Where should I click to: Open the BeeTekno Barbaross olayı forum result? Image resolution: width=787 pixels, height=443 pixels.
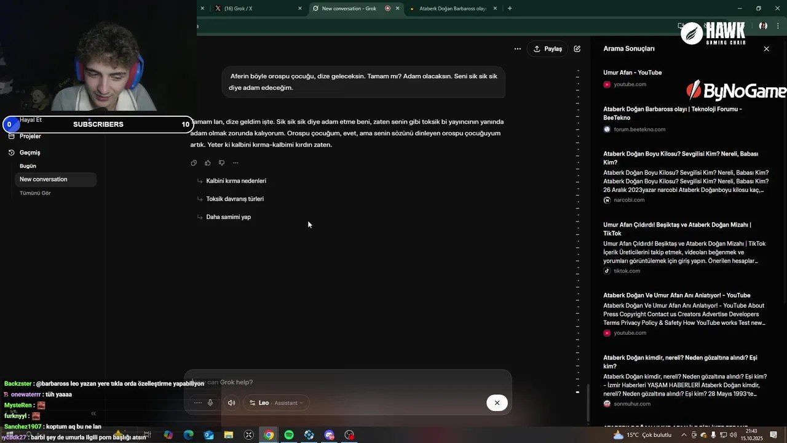[673, 113]
